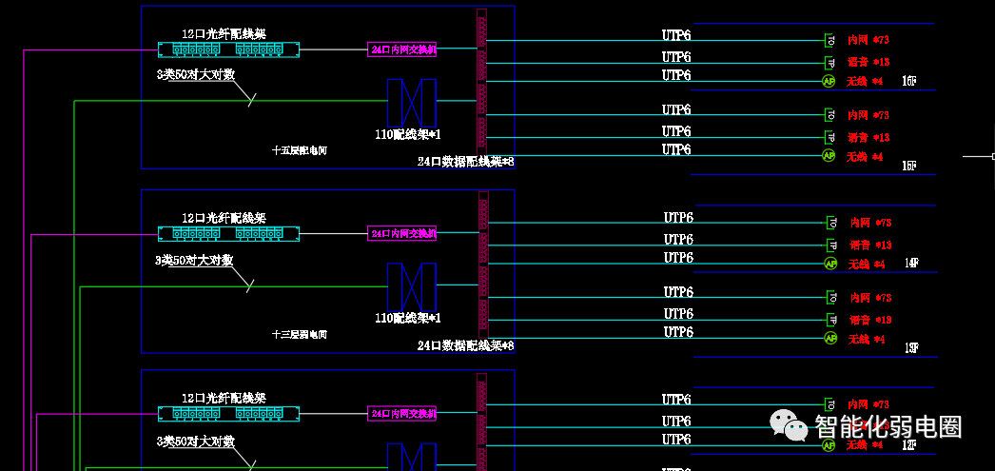The height and width of the screenshot is (471, 995).
Task: Select the TP voice outlet symbol on 15F
Action: tap(829, 137)
